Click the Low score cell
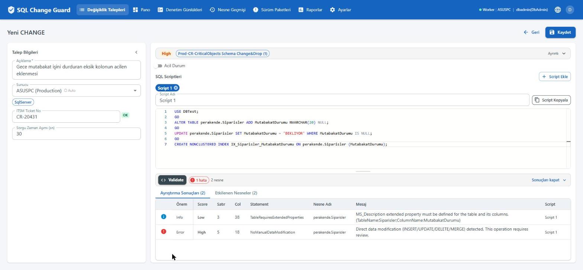 tap(201, 217)
